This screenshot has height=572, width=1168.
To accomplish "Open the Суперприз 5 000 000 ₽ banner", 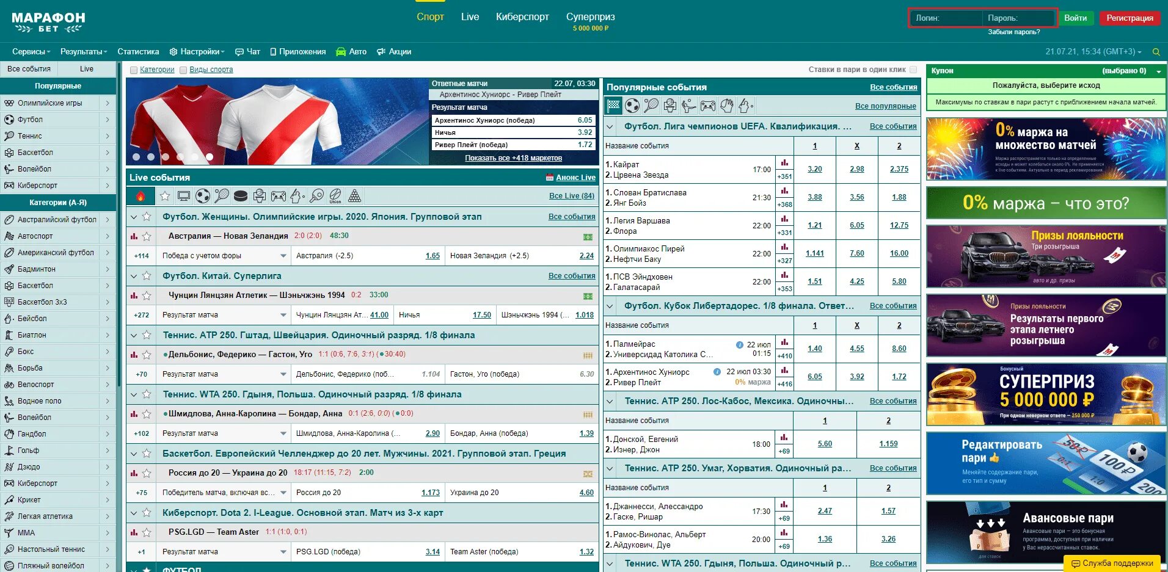I will (1045, 394).
